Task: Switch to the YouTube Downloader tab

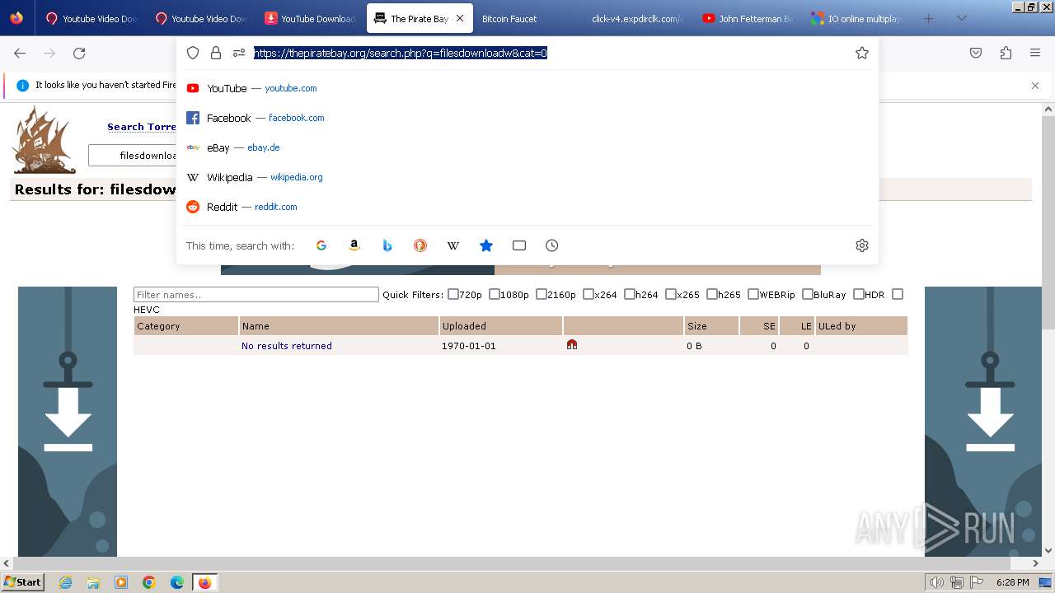Action: [310, 18]
